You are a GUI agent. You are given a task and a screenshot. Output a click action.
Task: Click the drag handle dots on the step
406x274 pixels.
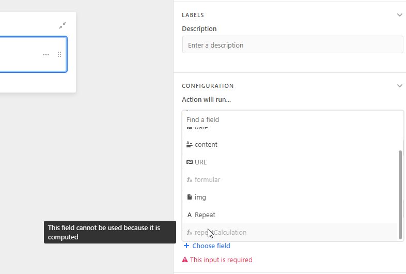point(59,54)
